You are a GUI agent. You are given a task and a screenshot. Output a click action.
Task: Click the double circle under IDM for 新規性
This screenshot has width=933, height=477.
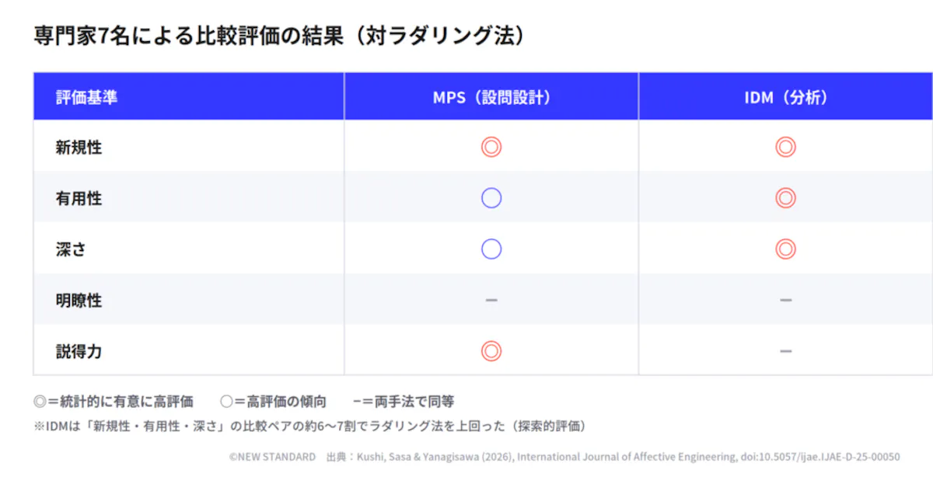coord(786,147)
